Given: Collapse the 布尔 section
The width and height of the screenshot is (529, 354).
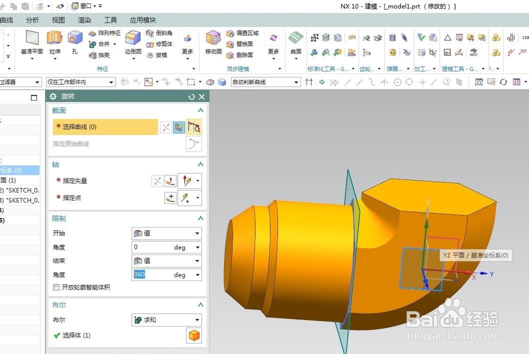Looking at the screenshot, I should click(x=200, y=305).
